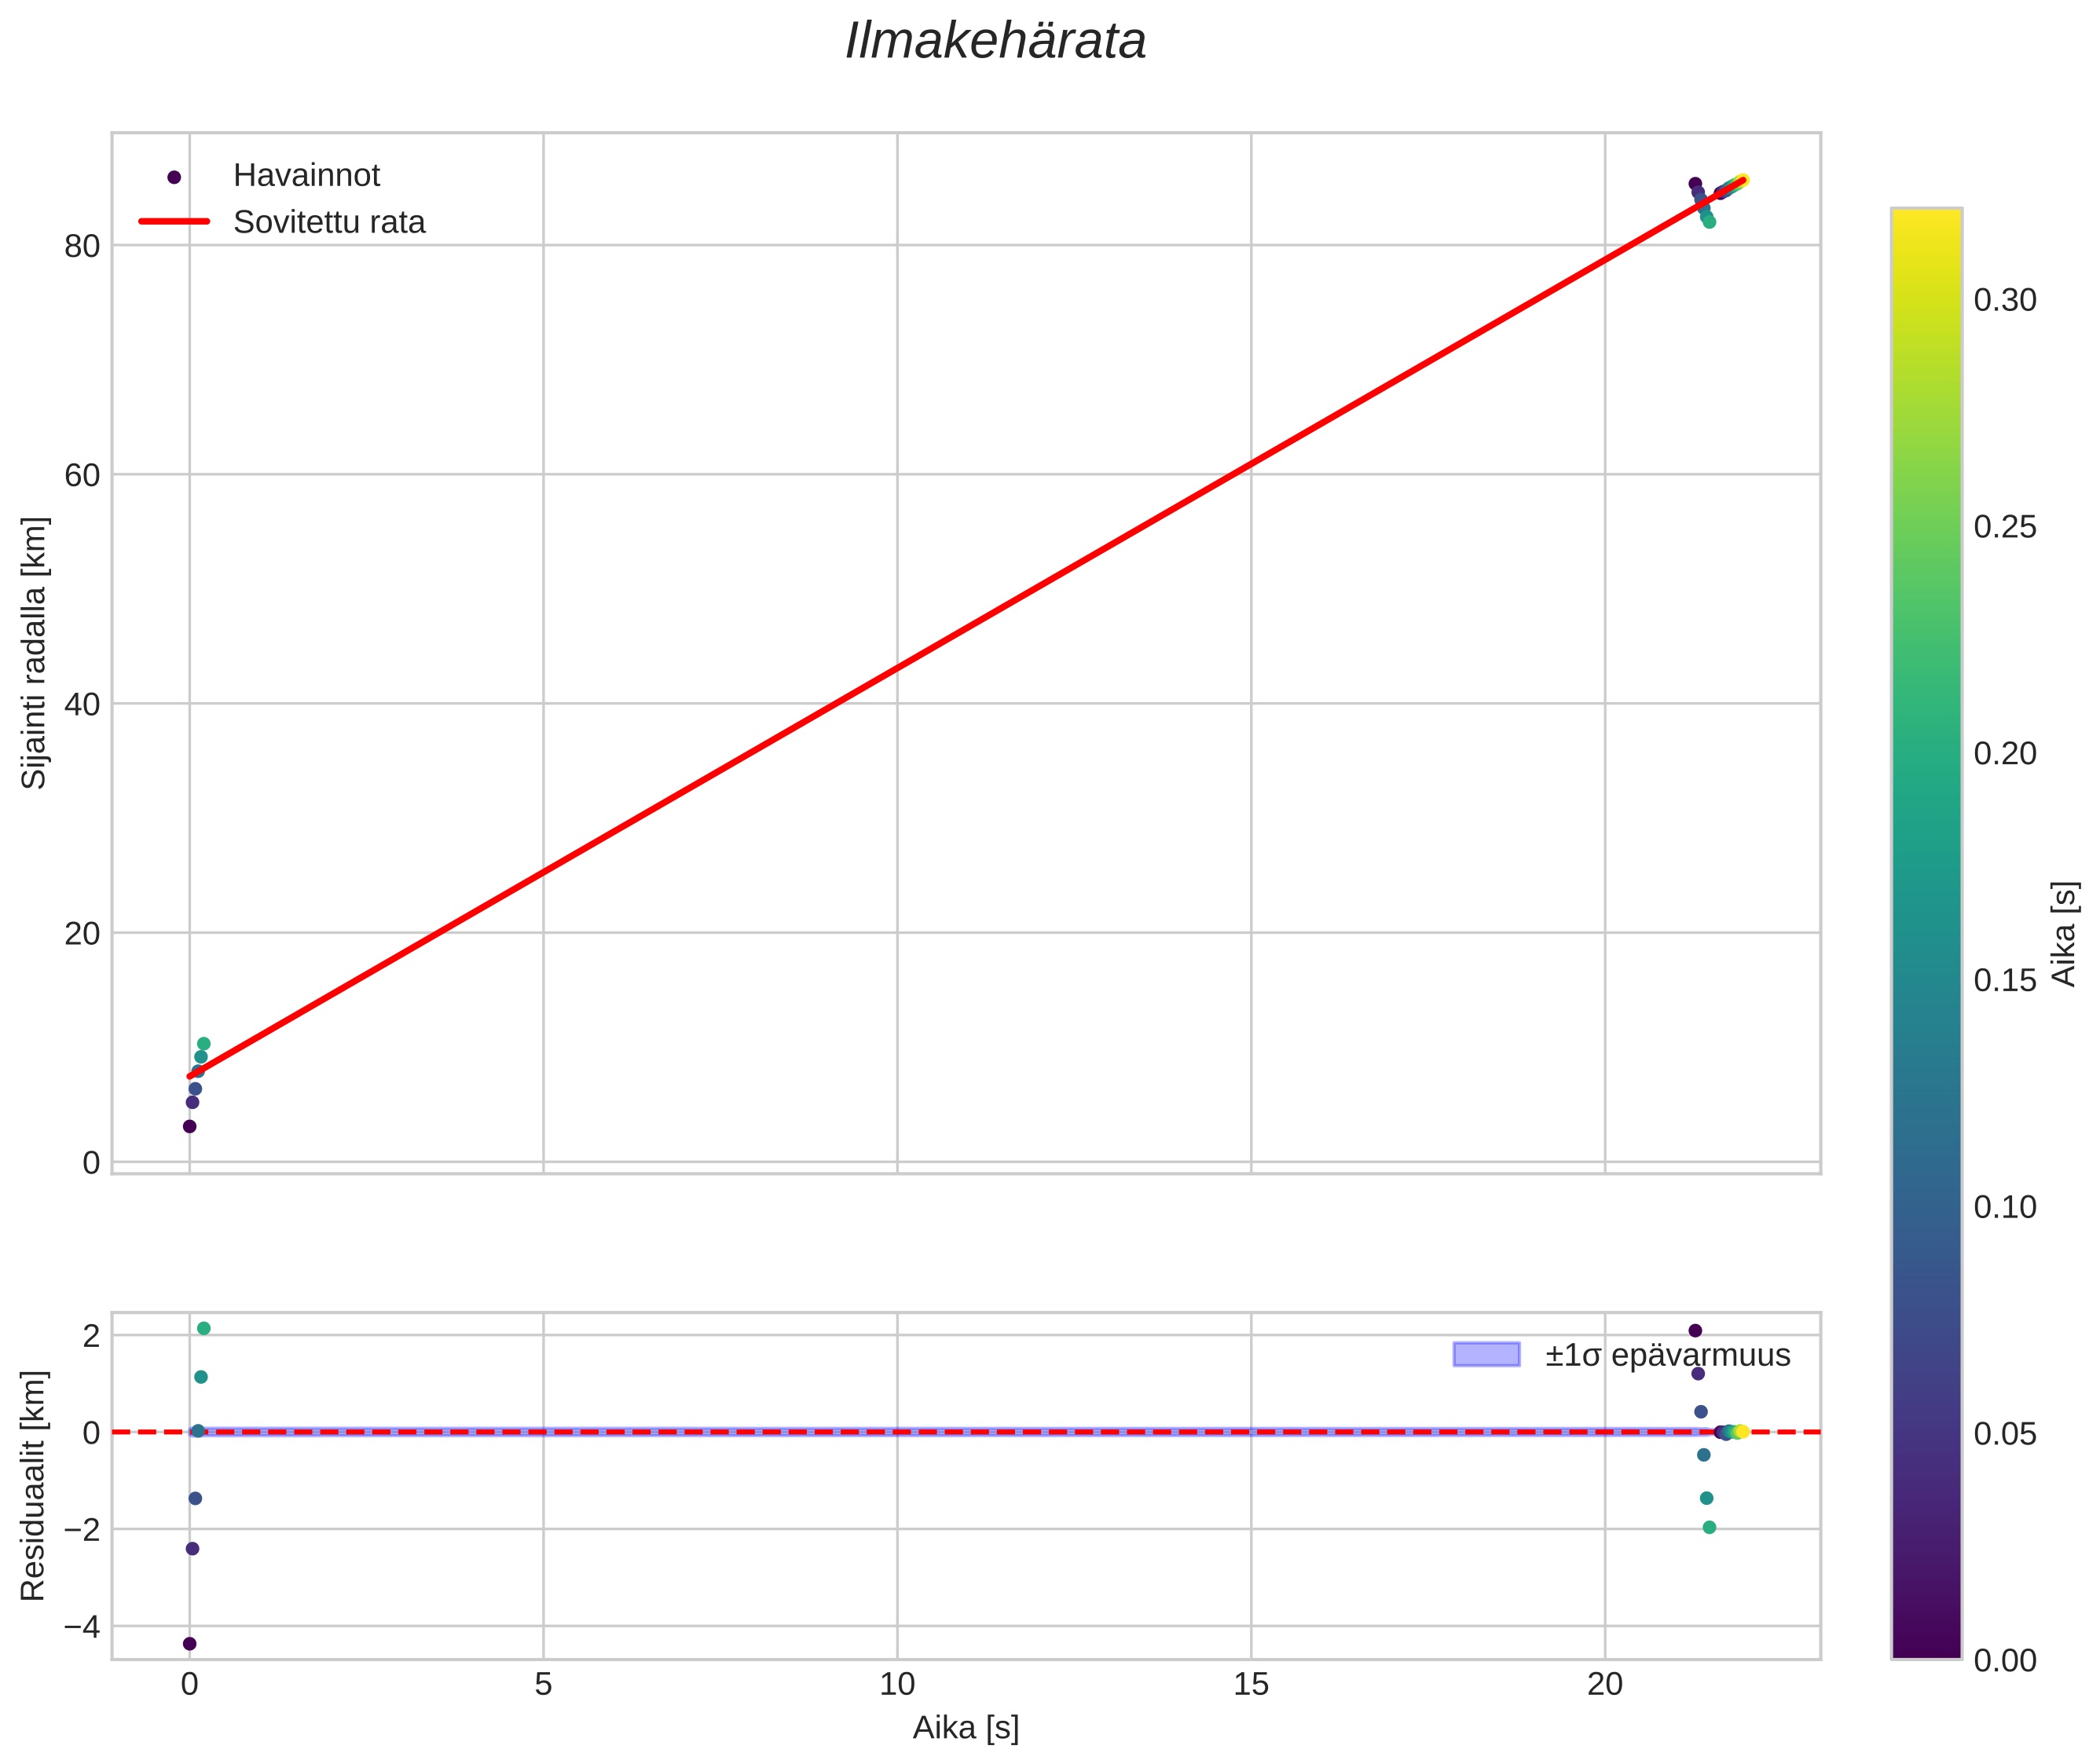Image resolution: width=2100 pixels, height=1764 pixels.
Task: Click the green observation point above the fit start
Action: point(204,1044)
